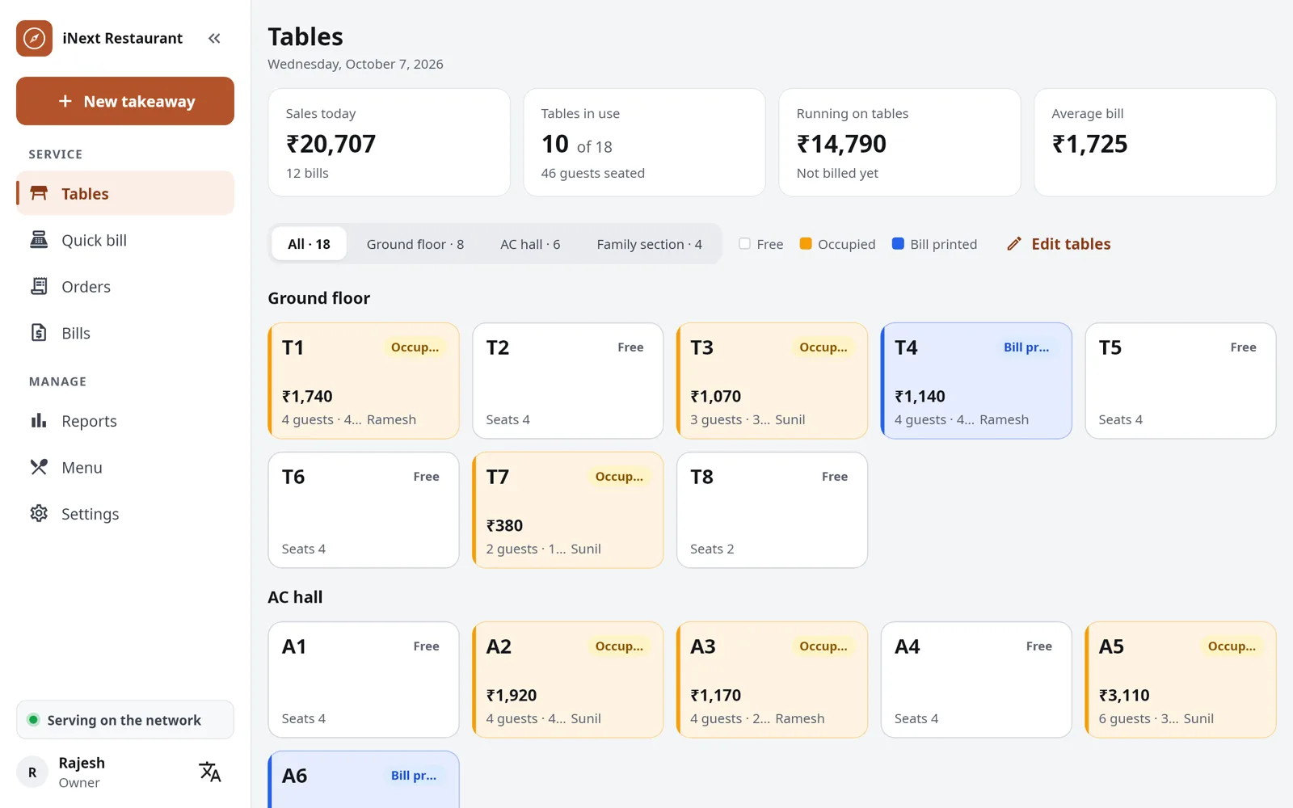Click the iNext Restaurant compass logo
Viewport: 1293px width, 808px height.
click(34, 38)
